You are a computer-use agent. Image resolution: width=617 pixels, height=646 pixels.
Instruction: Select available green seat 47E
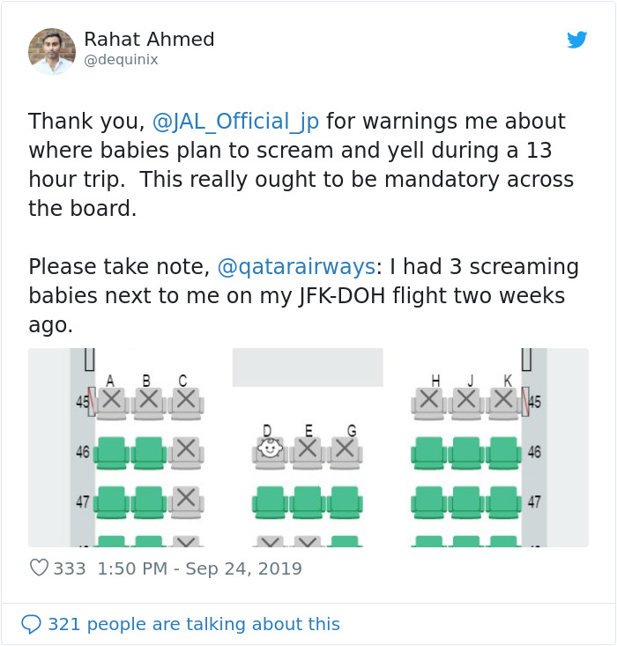point(308,501)
